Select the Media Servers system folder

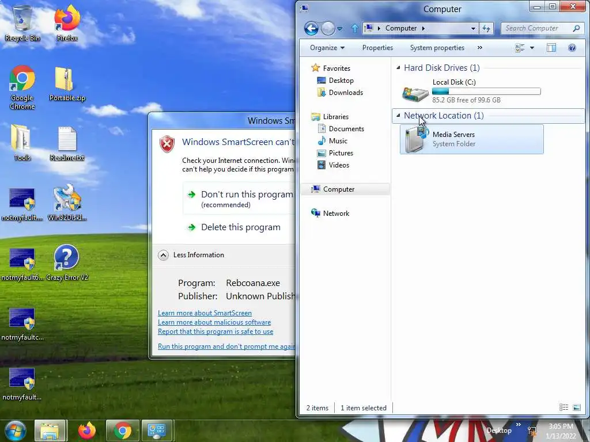pyautogui.click(x=471, y=139)
